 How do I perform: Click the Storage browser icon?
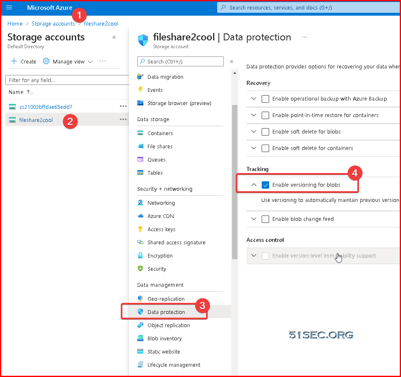click(x=140, y=103)
